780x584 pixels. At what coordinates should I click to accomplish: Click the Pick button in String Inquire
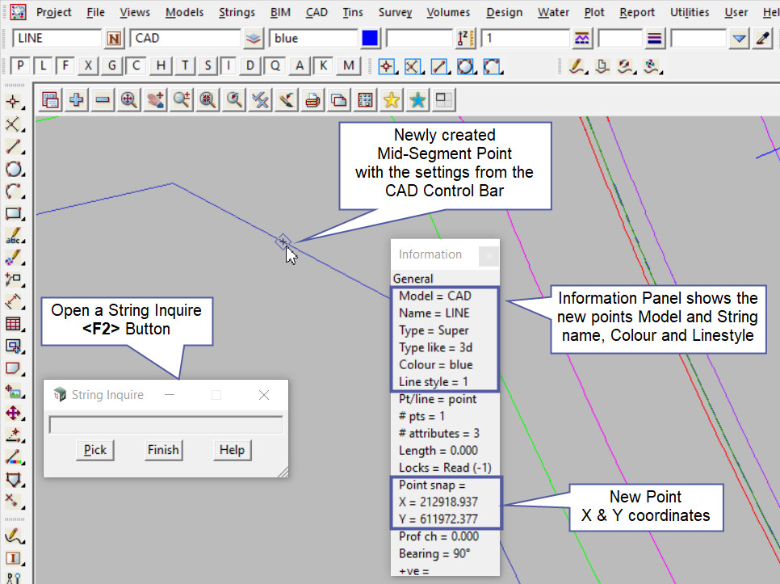click(95, 450)
